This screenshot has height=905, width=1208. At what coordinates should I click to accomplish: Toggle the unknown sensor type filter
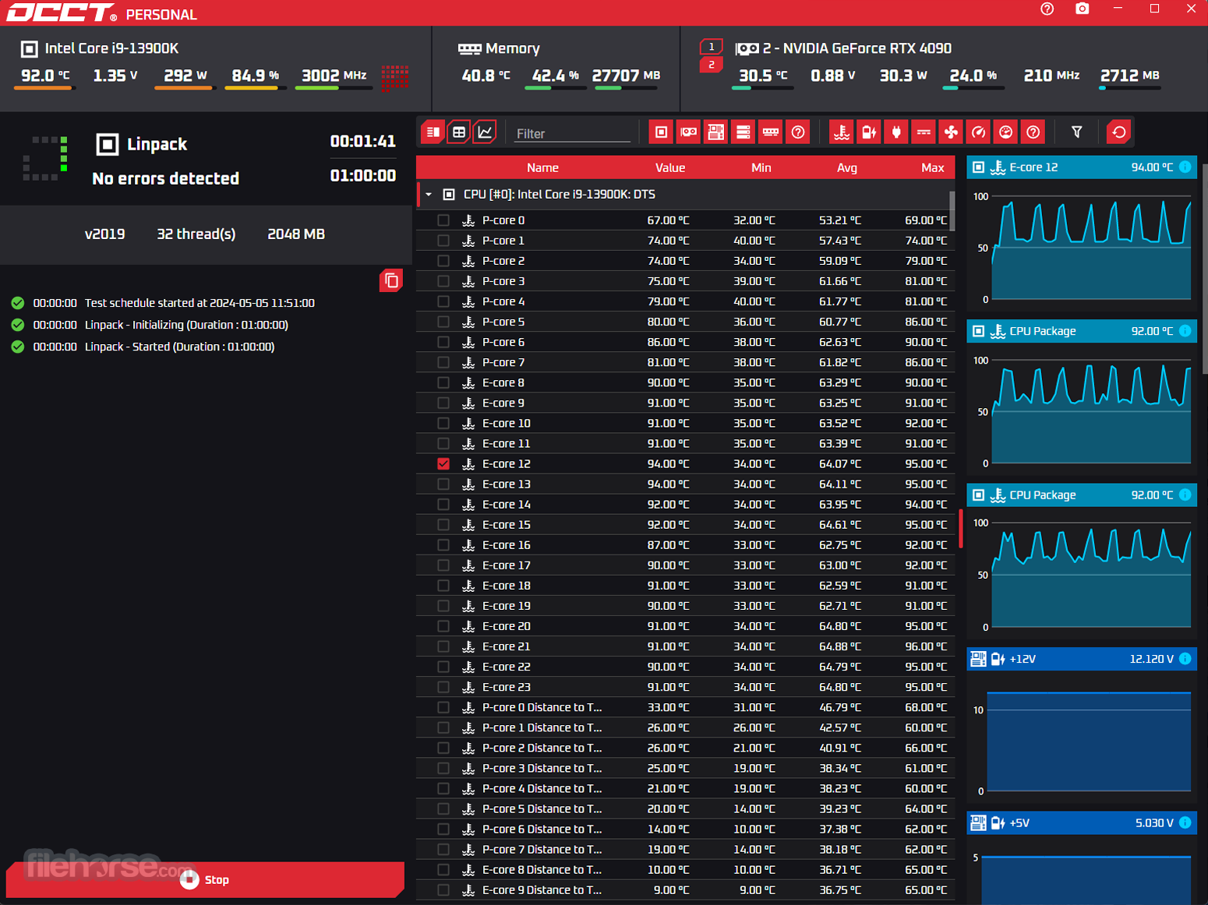(1033, 132)
